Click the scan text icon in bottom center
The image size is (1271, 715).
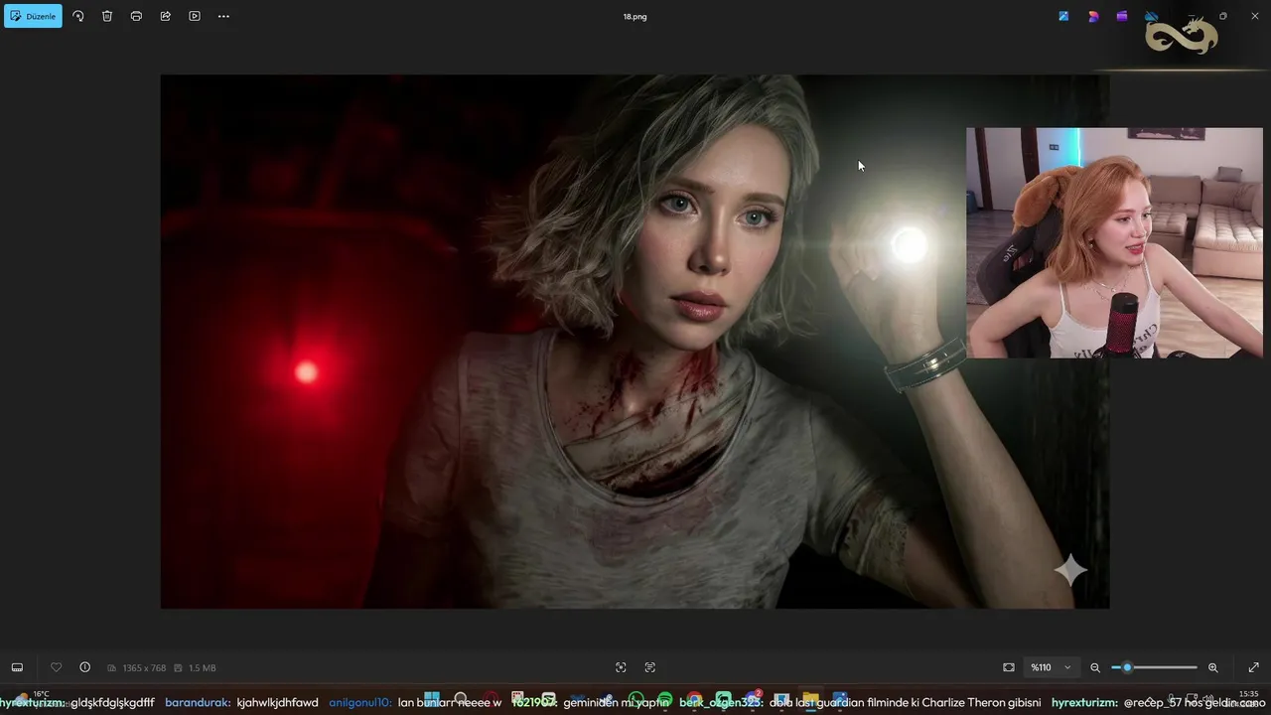(x=650, y=667)
